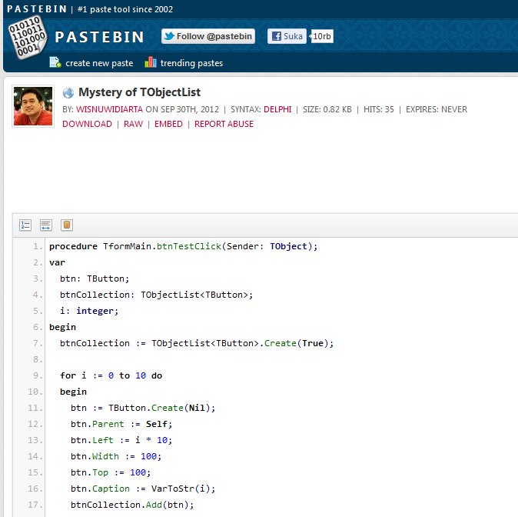Screen dimensions: 518x517
Task: Click the new paste page icon
Action: [55, 62]
